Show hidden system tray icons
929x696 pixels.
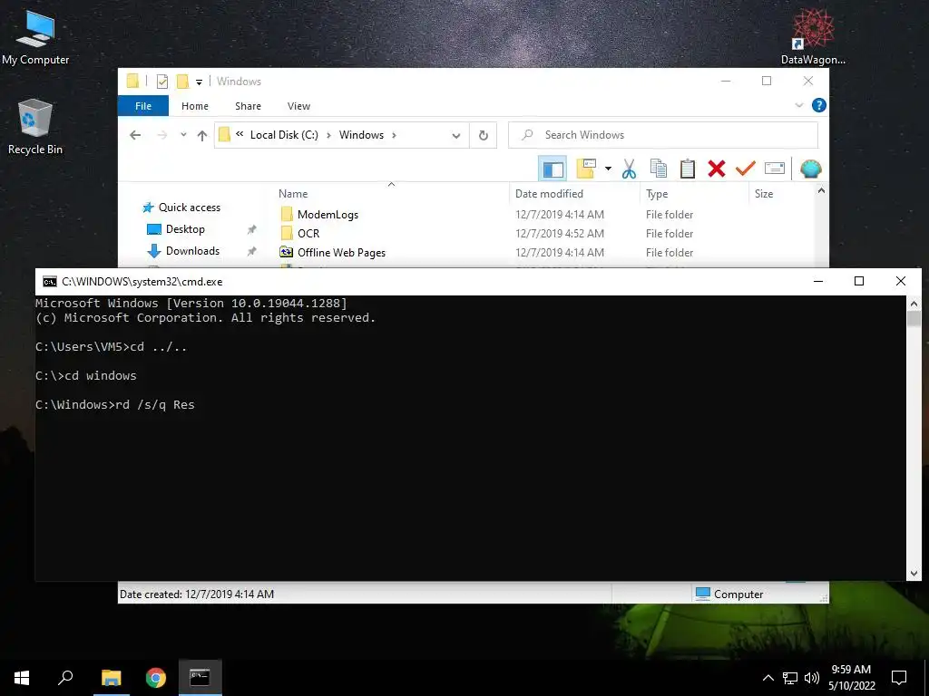coord(768,678)
